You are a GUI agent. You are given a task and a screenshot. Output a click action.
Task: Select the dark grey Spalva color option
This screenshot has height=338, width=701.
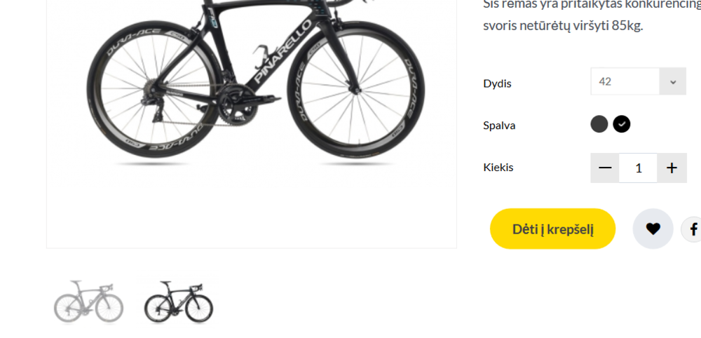pos(599,124)
